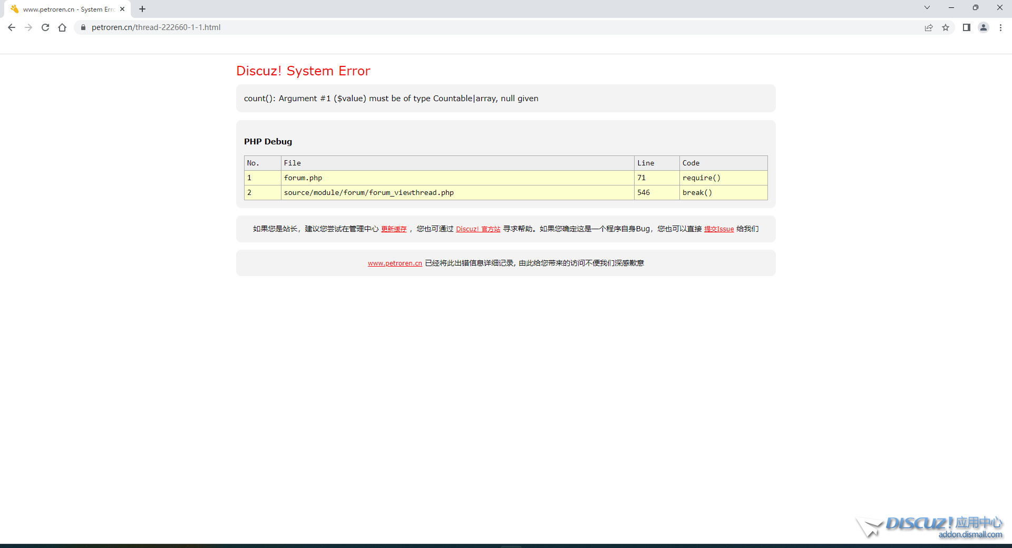This screenshot has height=548, width=1012.
Task: Reload the current page
Action: [x=45, y=27]
